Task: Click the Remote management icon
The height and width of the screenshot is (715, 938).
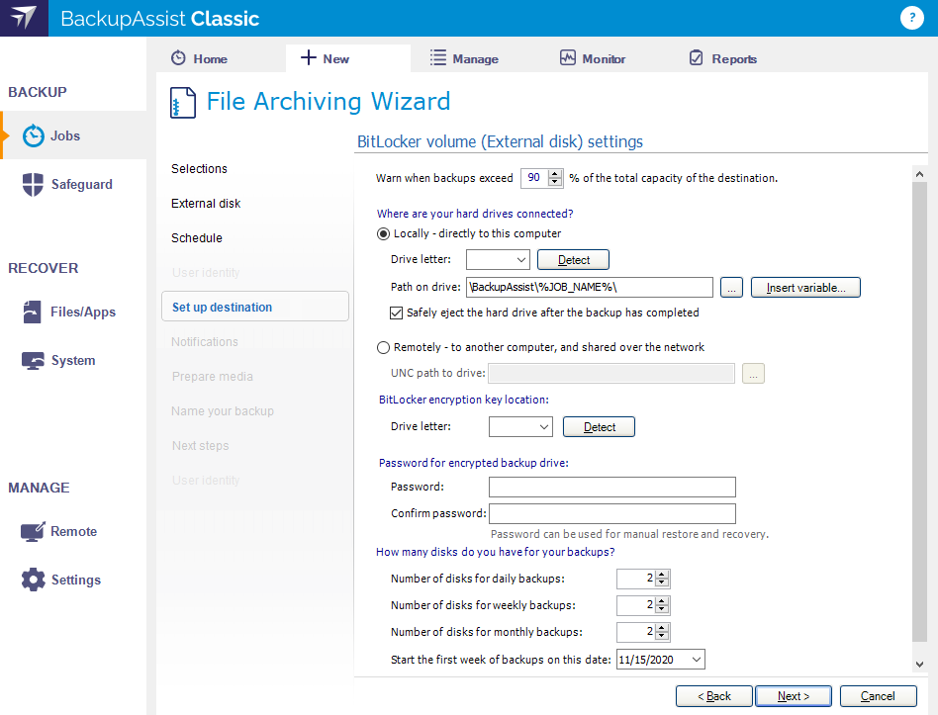Action: 33,531
